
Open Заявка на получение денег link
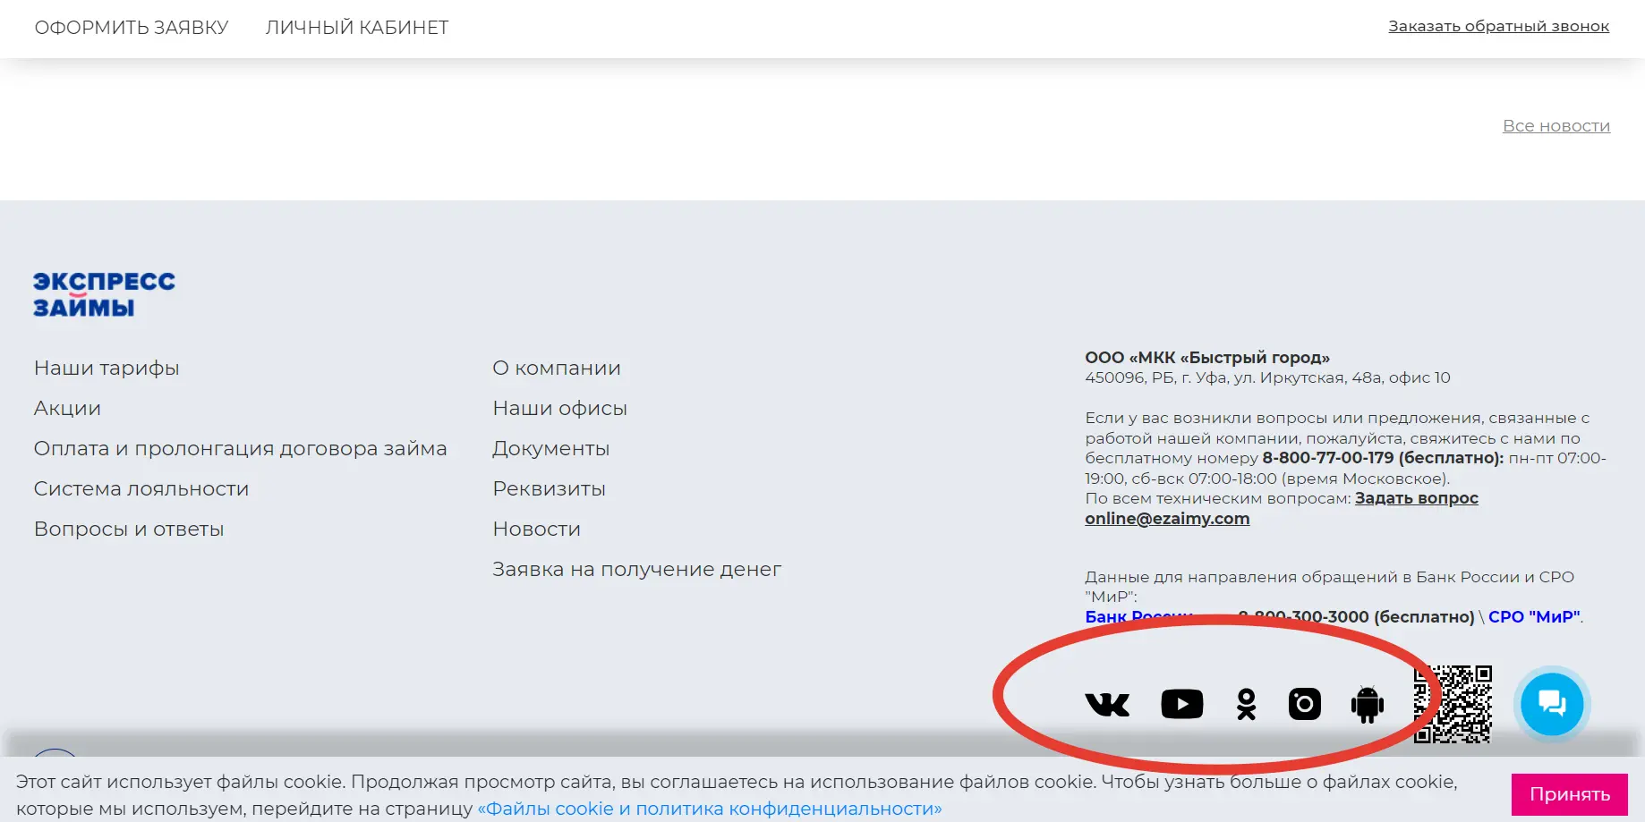pyautogui.click(x=637, y=569)
